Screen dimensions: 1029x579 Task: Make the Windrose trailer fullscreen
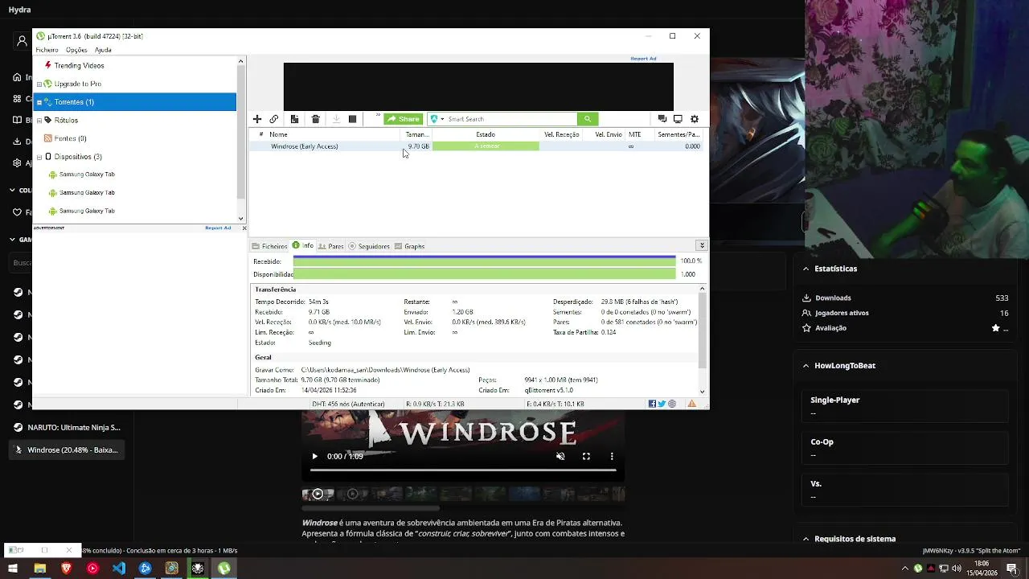tap(586, 456)
